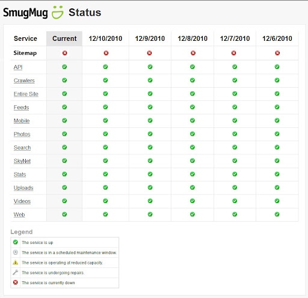Click Web green check under 12/6/2010
Image resolution: width=308 pixels, height=298 pixels.
click(277, 214)
